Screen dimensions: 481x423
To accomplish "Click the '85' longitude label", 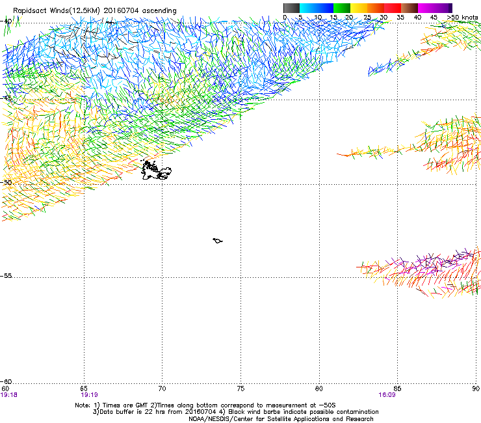I will (397, 389).
